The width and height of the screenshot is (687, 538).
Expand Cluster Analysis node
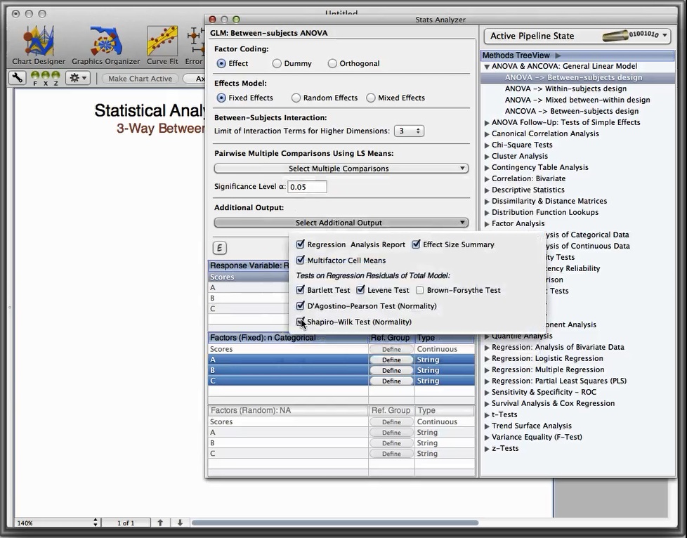487,157
